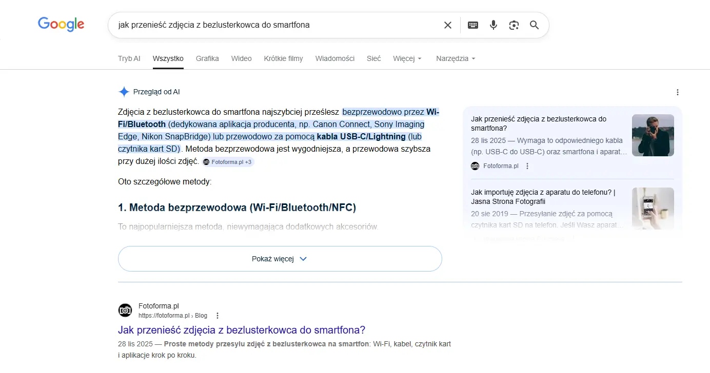Start voice search with microphone icon
Viewport: 710px width, 373px height.
(x=494, y=25)
